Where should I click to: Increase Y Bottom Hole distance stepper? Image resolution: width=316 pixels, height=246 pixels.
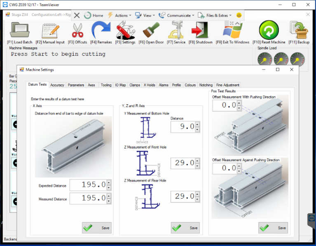[197, 124]
